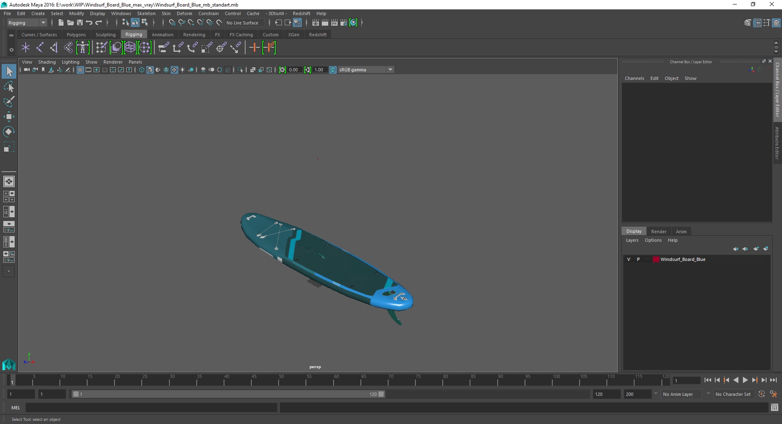Toggle the viewport grid display
The image size is (782, 424).
pos(80,70)
